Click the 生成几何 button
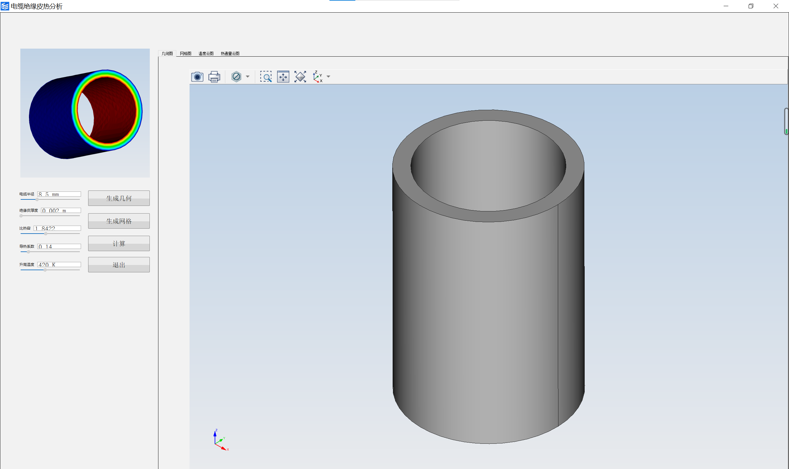The height and width of the screenshot is (469, 789). tap(119, 198)
